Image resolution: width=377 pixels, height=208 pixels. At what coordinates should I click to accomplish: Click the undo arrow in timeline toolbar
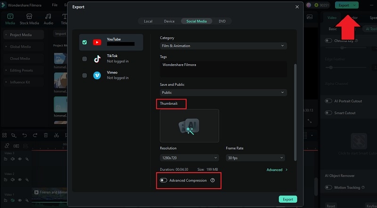(25, 135)
